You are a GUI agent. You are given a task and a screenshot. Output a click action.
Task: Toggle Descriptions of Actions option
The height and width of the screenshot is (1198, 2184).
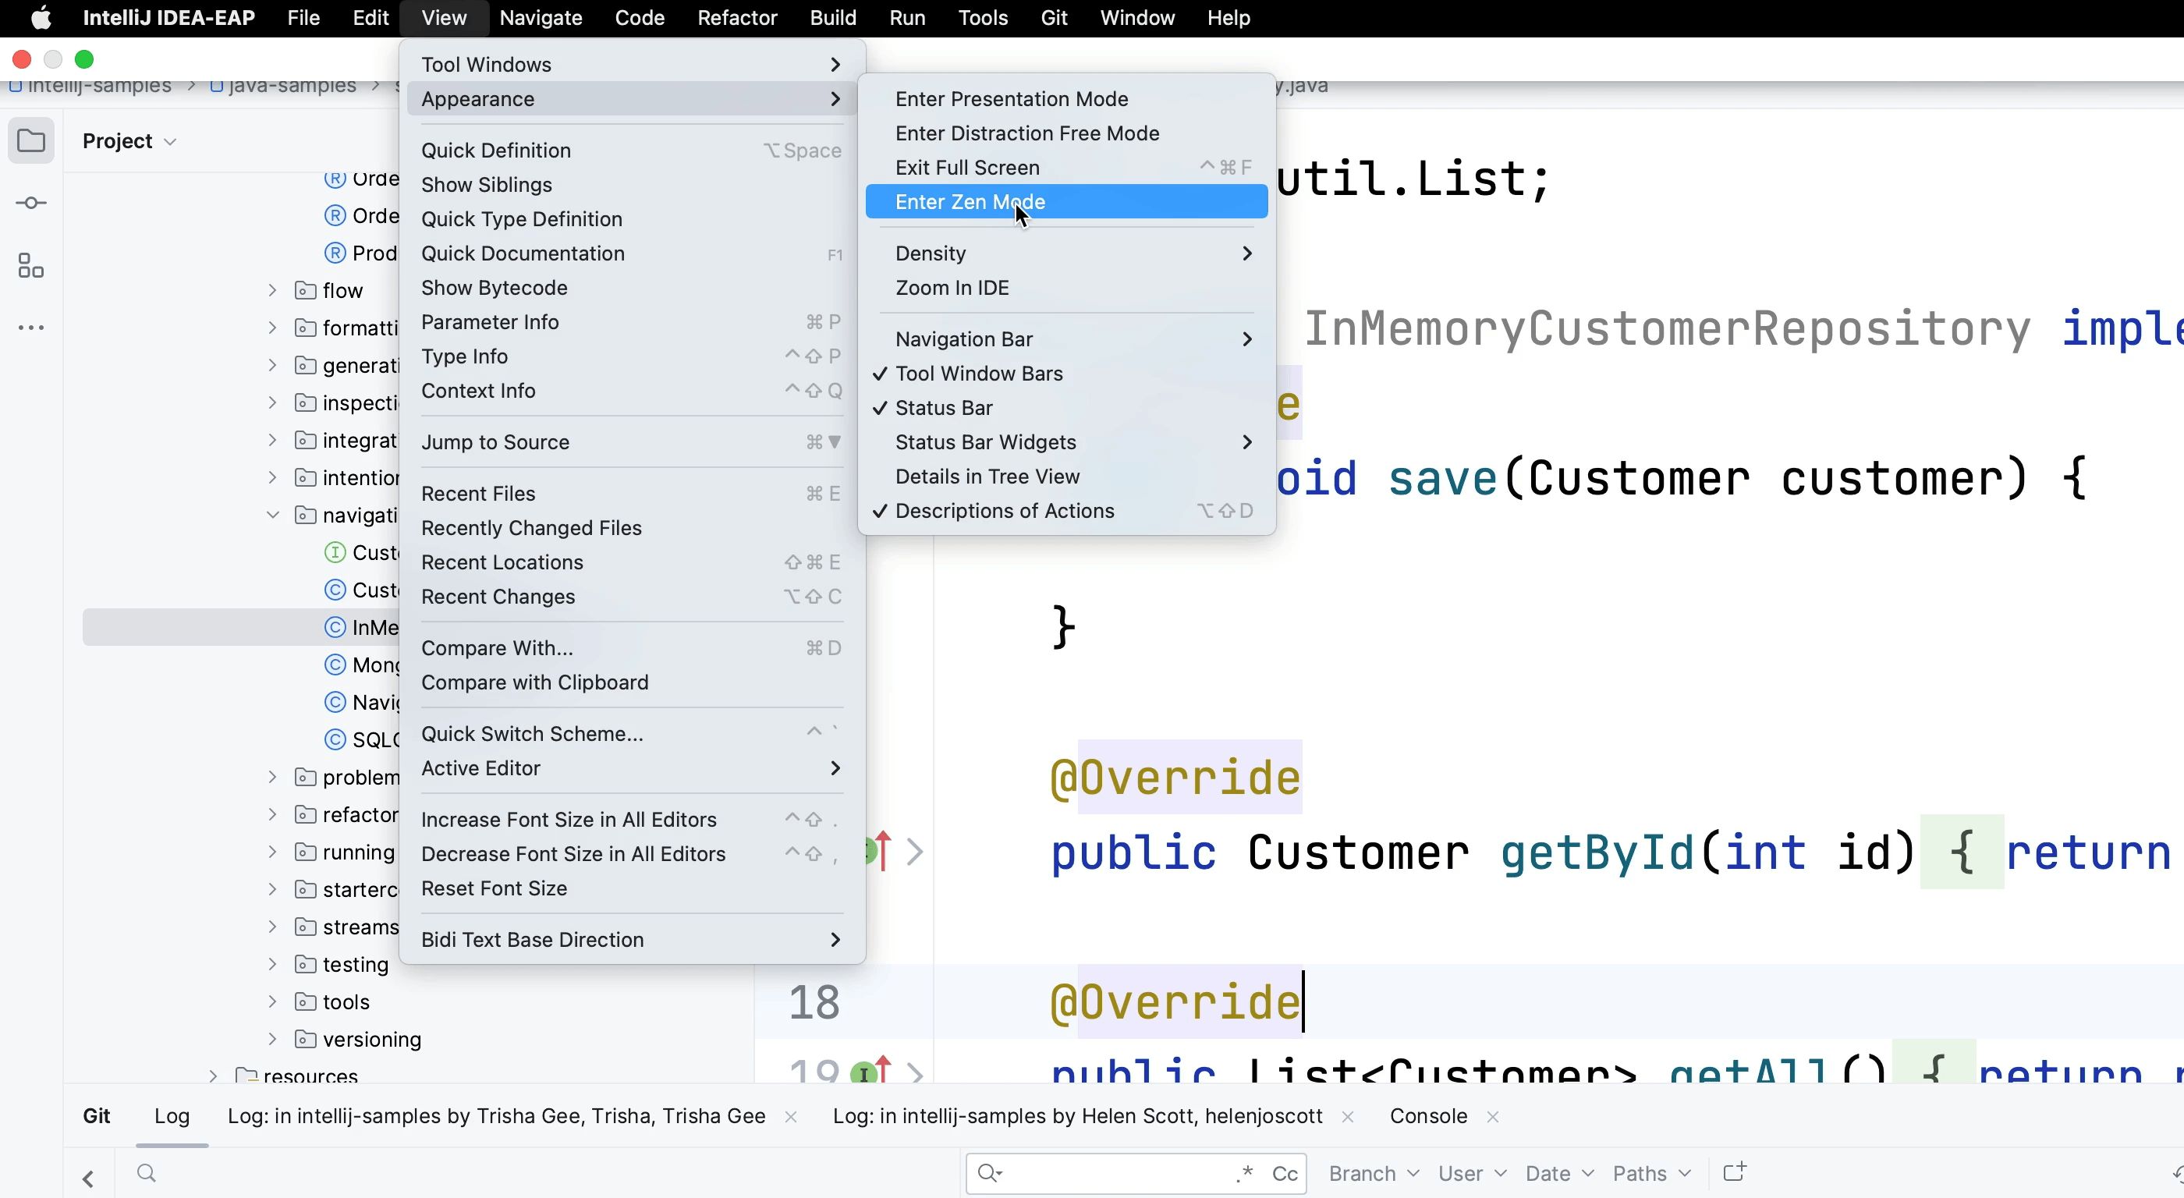point(1066,511)
